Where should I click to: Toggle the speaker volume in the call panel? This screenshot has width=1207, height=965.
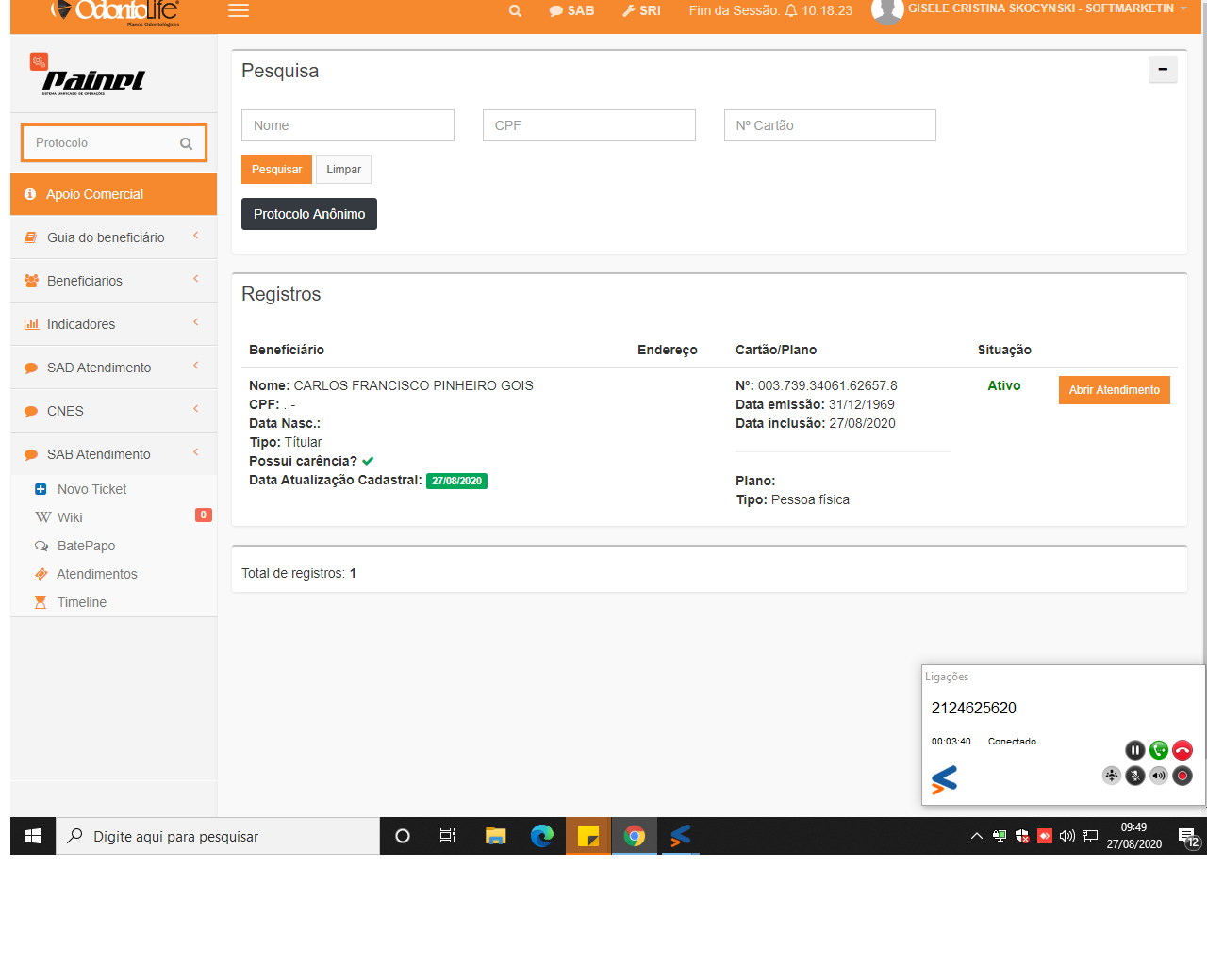[1159, 776]
